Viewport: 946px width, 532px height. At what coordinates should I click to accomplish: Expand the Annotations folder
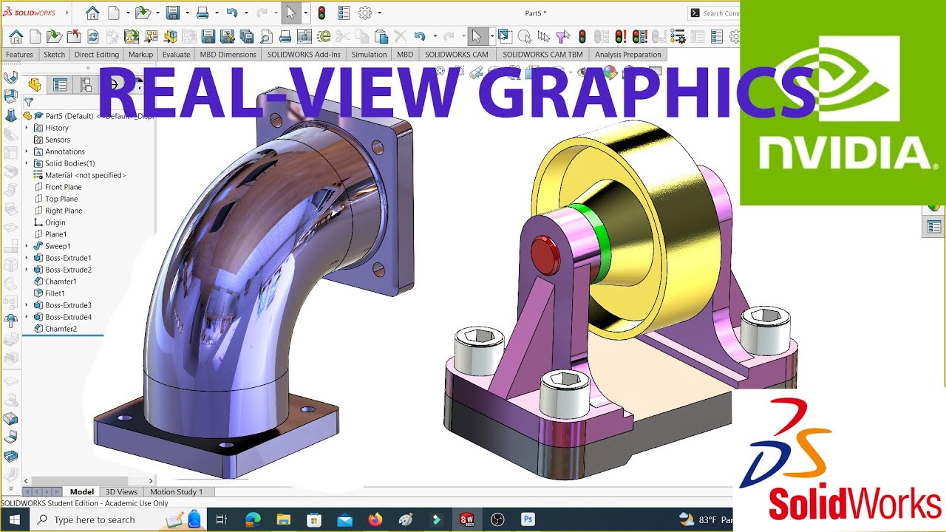[27, 151]
